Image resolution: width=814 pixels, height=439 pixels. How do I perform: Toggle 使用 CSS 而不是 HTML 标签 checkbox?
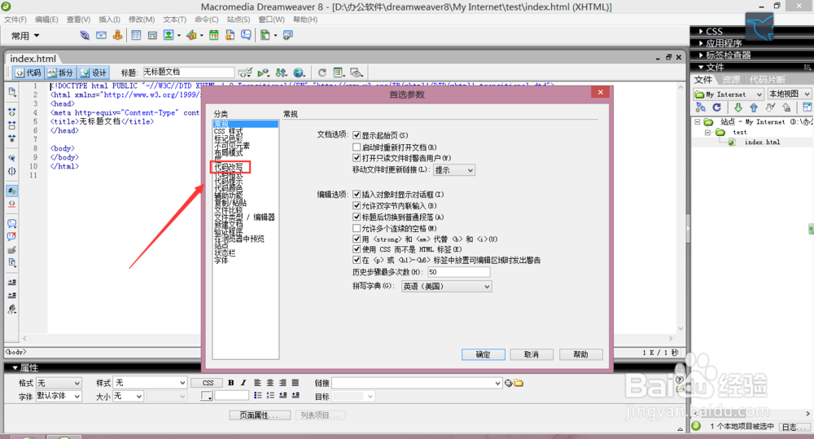pos(357,249)
